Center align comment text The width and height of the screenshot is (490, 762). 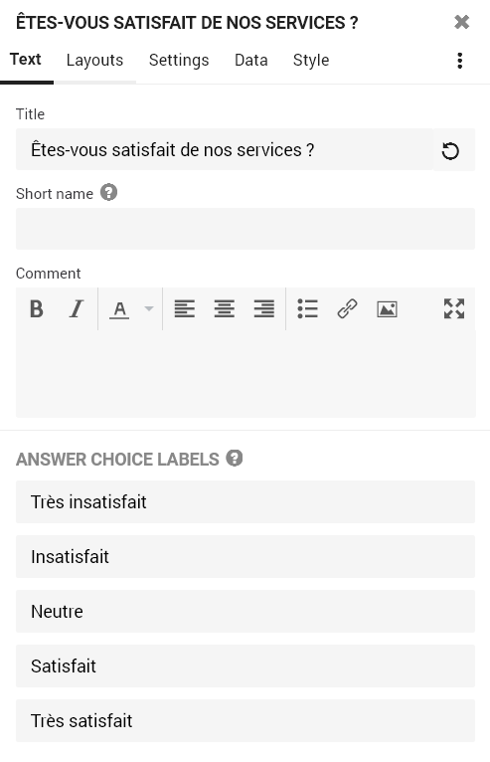pyautogui.click(x=225, y=308)
